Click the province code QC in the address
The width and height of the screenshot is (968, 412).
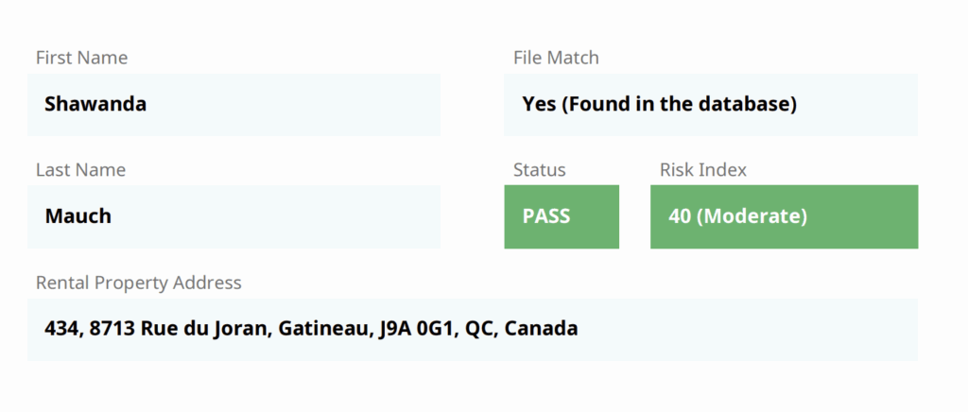point(479,329)
